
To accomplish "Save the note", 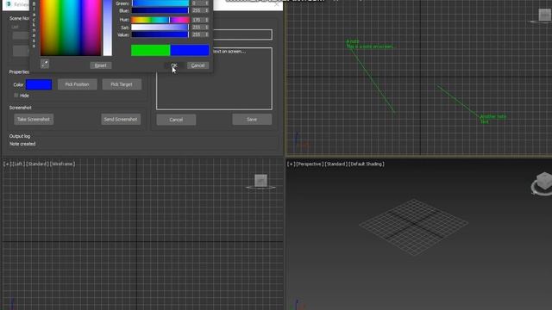I will pos(252,120).
